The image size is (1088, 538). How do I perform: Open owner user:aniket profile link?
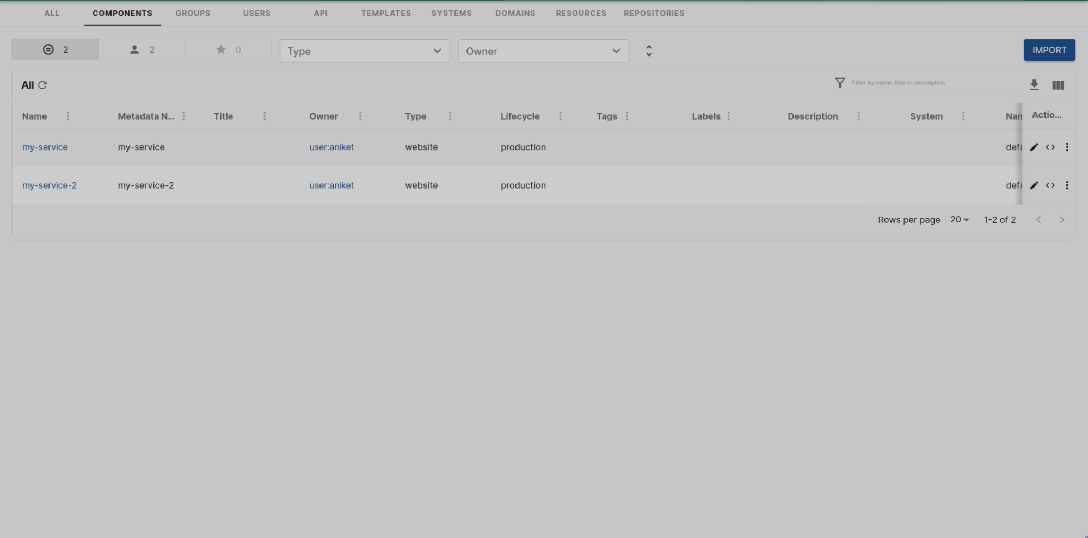tap(331, 147)
